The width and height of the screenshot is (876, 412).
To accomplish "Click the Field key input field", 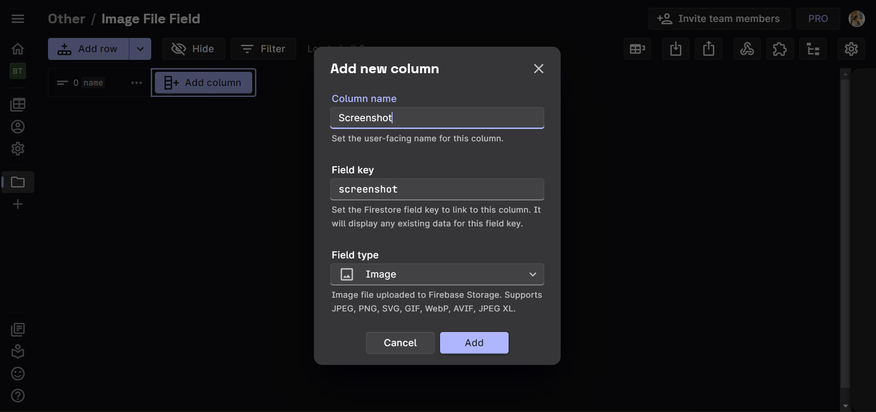I will (437, 189).
